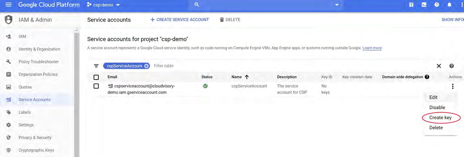Click the three-dot Actions menu icon

coord(453,86)
